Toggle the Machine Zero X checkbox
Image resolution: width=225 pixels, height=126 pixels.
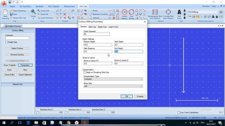pos(38,112)
